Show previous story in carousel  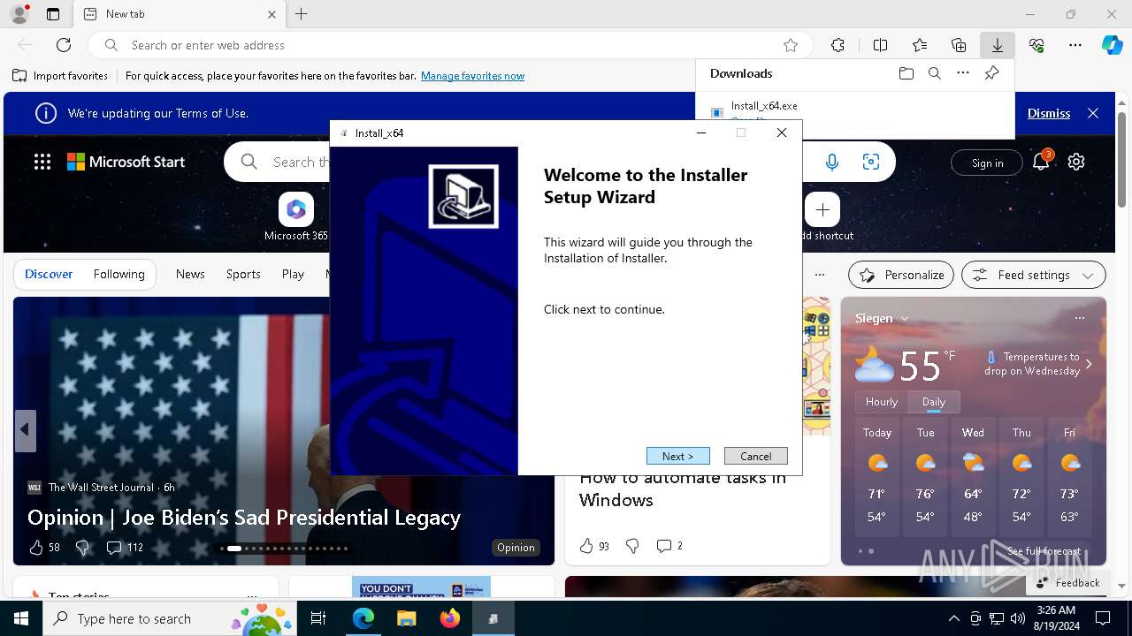pyautogui.click(x=25, y=430)
